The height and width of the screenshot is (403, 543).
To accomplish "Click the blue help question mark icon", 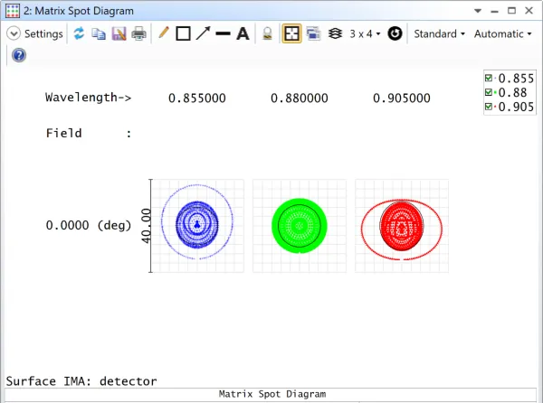I will 18,55.
